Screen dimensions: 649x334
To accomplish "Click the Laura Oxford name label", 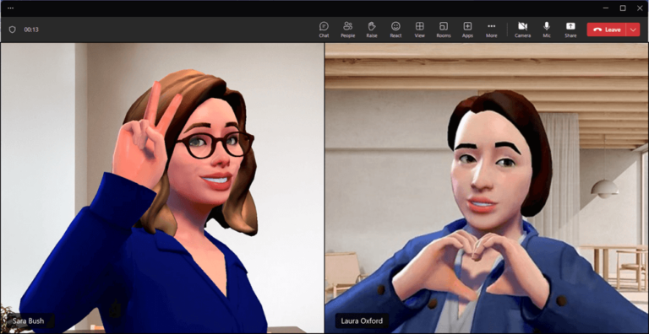I will (x=362, y=321).
